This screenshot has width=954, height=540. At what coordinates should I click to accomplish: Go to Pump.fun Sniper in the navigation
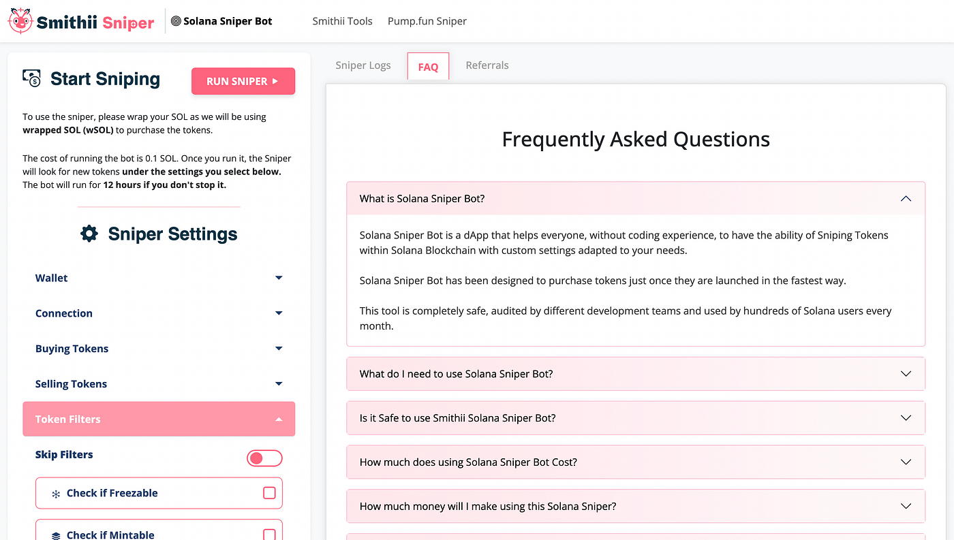click(x=427, y=21)
